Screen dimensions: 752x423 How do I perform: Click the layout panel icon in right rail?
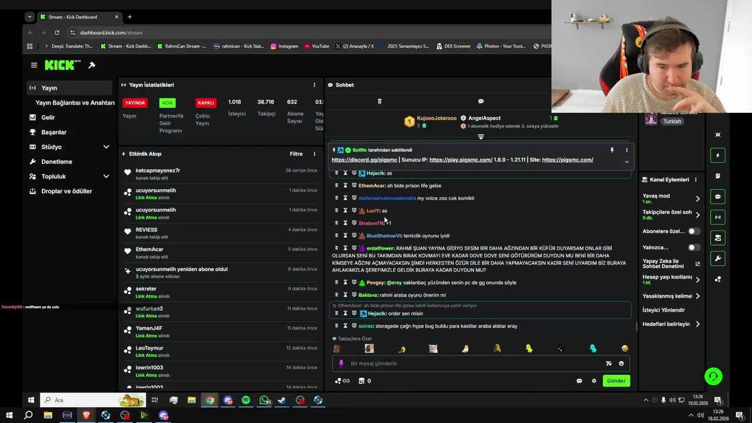coord(717,238)
